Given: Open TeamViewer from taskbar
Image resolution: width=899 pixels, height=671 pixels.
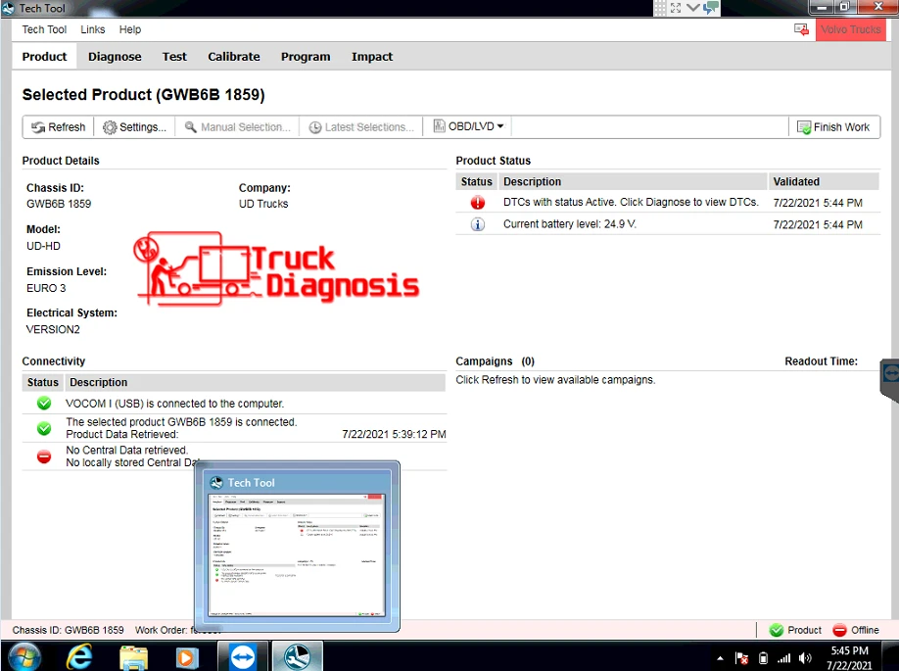Looking at the screenshot, I should click(243, 656).
